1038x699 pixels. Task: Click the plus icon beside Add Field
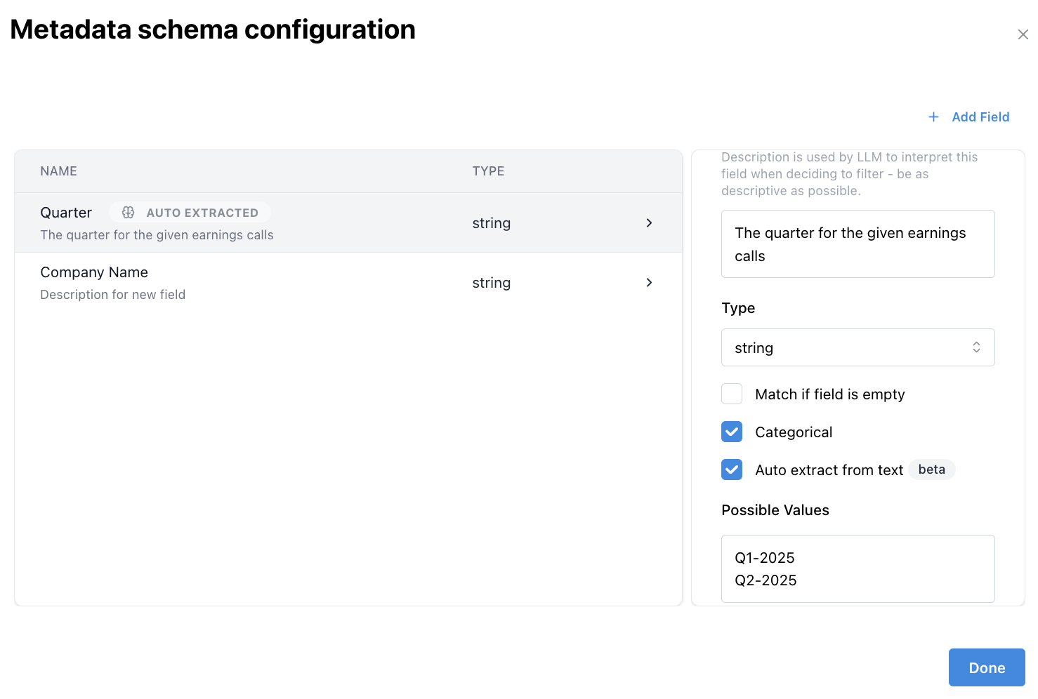933,117
